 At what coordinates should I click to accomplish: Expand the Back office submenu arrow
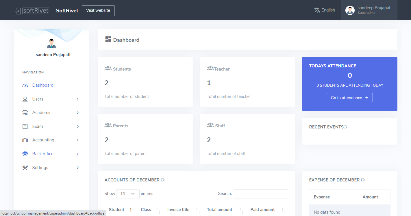tap(78, 154)
